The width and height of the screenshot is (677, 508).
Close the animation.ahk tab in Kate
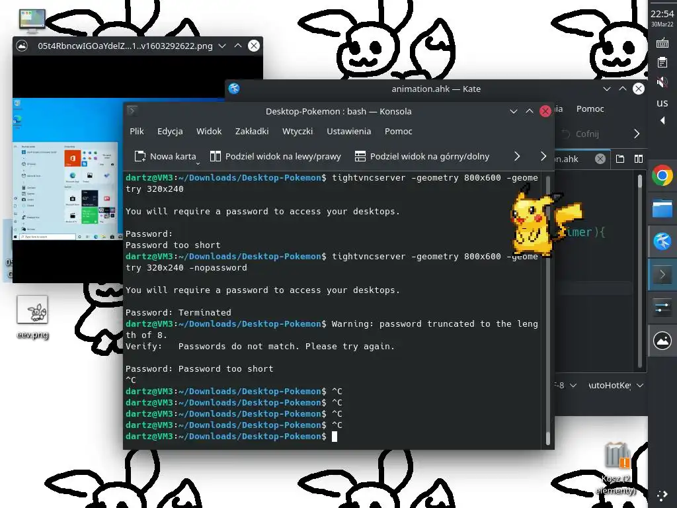[600, 159]
